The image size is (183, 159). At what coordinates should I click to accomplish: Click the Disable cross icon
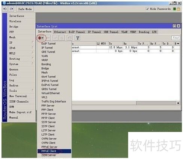62,38
